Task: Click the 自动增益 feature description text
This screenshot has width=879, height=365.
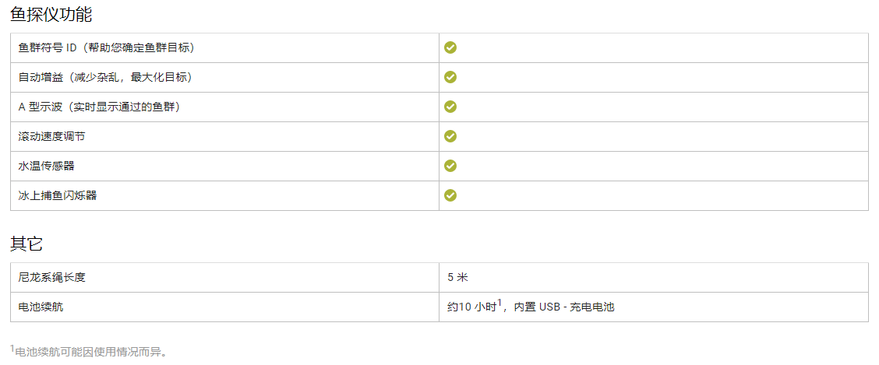Action: pyautogui.click(x=105, y=77)
